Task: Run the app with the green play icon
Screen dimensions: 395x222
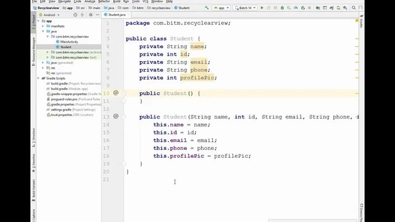Action: point(262,8)
